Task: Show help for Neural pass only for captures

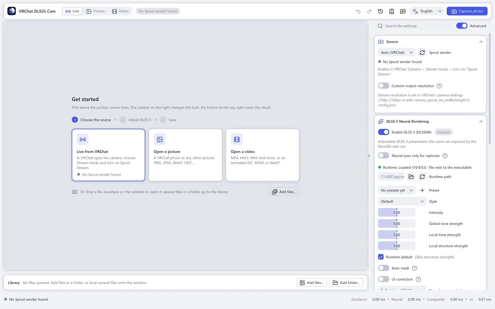Action: tap(445, 156)
